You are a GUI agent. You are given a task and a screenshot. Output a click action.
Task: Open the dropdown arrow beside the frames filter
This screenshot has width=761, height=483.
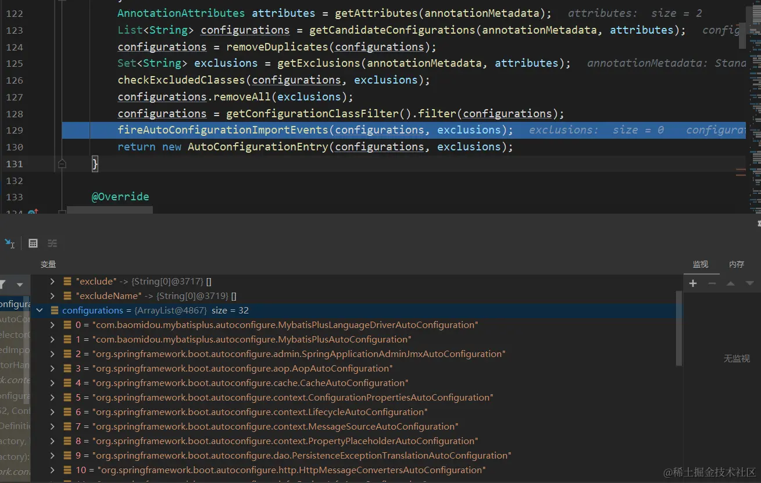click(20, 285)
